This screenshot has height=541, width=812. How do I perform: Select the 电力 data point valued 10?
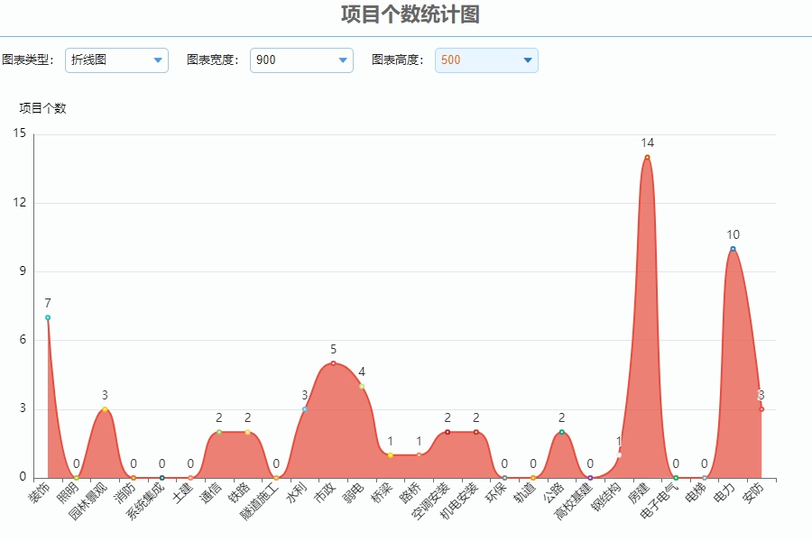tap(733, 247)
